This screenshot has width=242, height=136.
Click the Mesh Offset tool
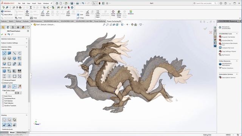coord(7,14)
